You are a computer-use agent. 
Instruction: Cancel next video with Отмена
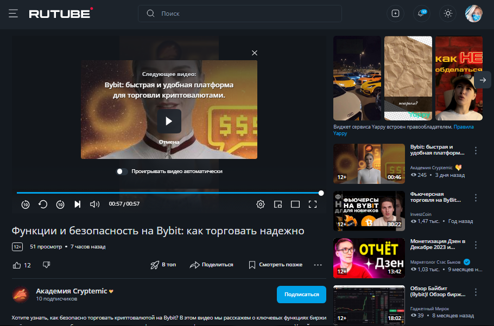(x=169, y=142)
